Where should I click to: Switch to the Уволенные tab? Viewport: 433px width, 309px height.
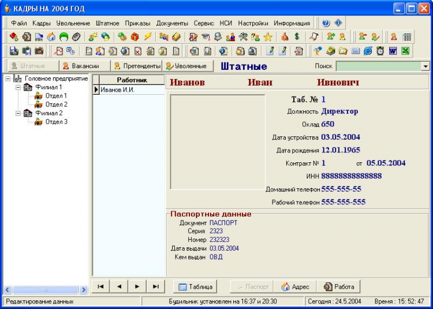(188, 66)
